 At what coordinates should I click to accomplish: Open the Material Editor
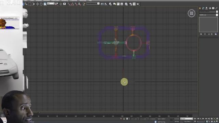[126, 4]
